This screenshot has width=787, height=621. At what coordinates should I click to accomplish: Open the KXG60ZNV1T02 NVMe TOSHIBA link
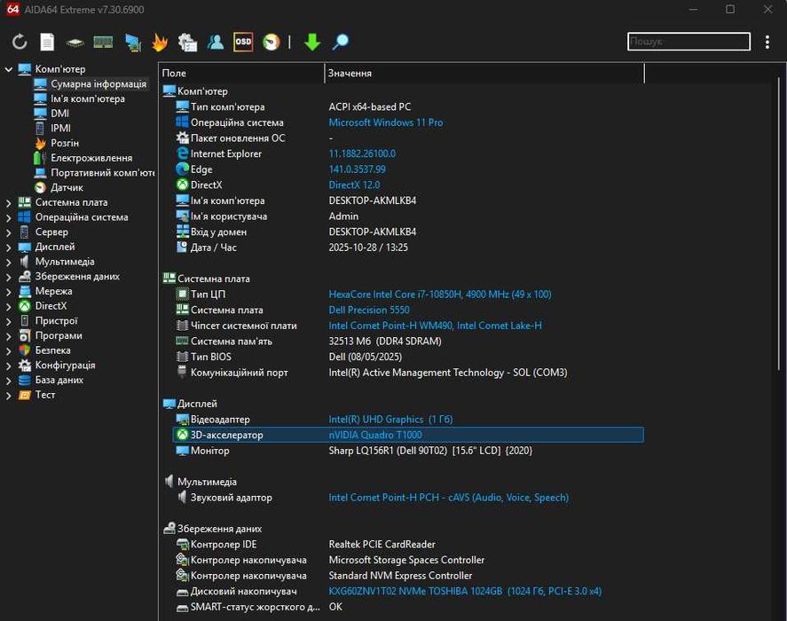pos(465,591)
